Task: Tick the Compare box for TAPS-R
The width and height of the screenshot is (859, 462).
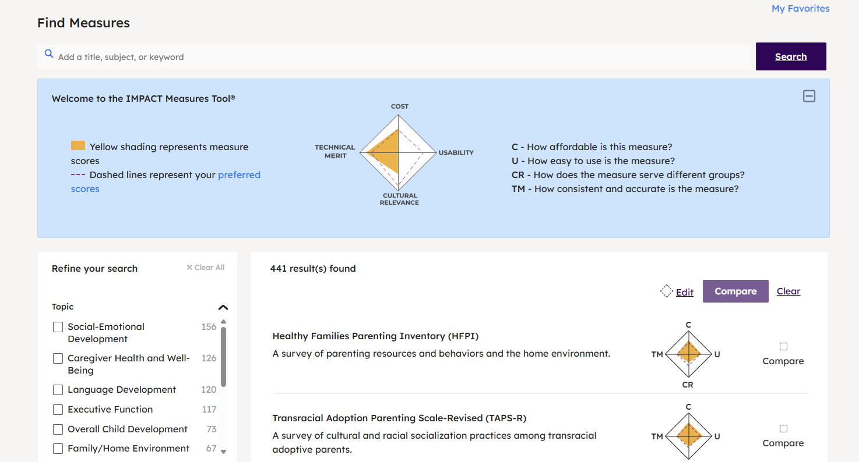Action: pyautogui.click(x=783, y=429)
